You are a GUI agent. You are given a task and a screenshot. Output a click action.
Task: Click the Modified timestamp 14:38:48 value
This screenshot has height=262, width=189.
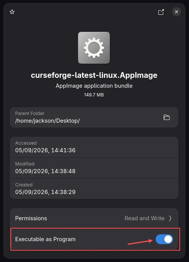point(63,171)
